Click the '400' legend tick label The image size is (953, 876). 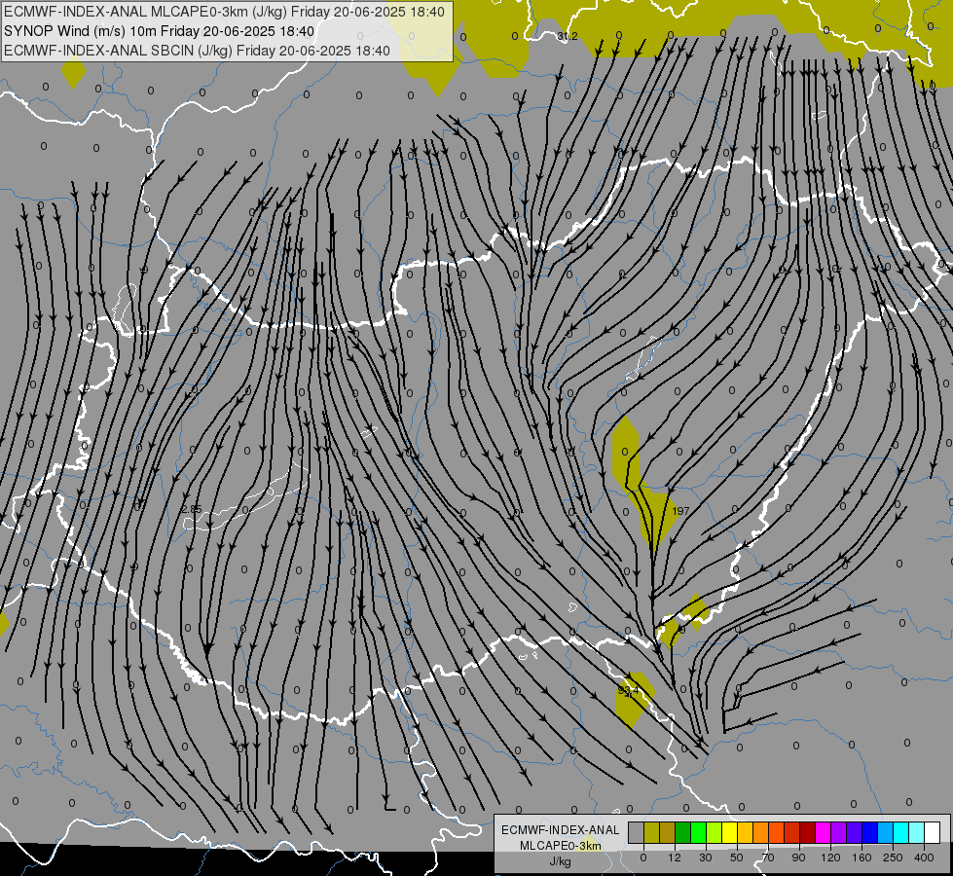(924, 858)
